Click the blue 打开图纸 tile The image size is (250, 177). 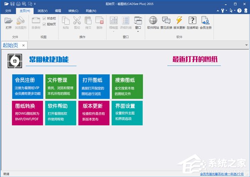click(94, 86)
